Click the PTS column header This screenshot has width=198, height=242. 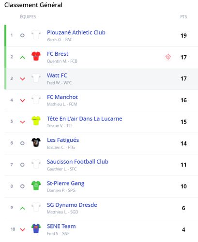coord(183,16)
